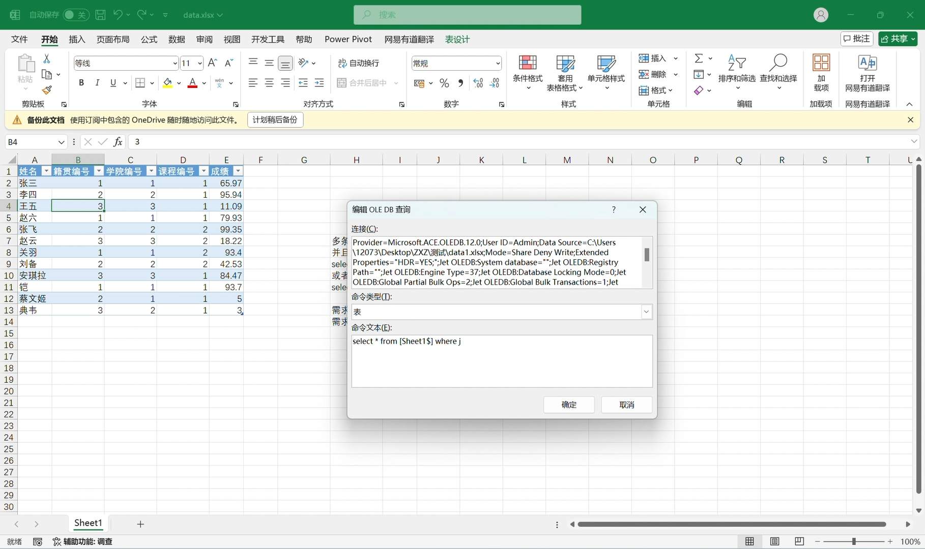Click the Undo arrow icon
Viewport: 925px width, 549px height.
coord(118,15)
